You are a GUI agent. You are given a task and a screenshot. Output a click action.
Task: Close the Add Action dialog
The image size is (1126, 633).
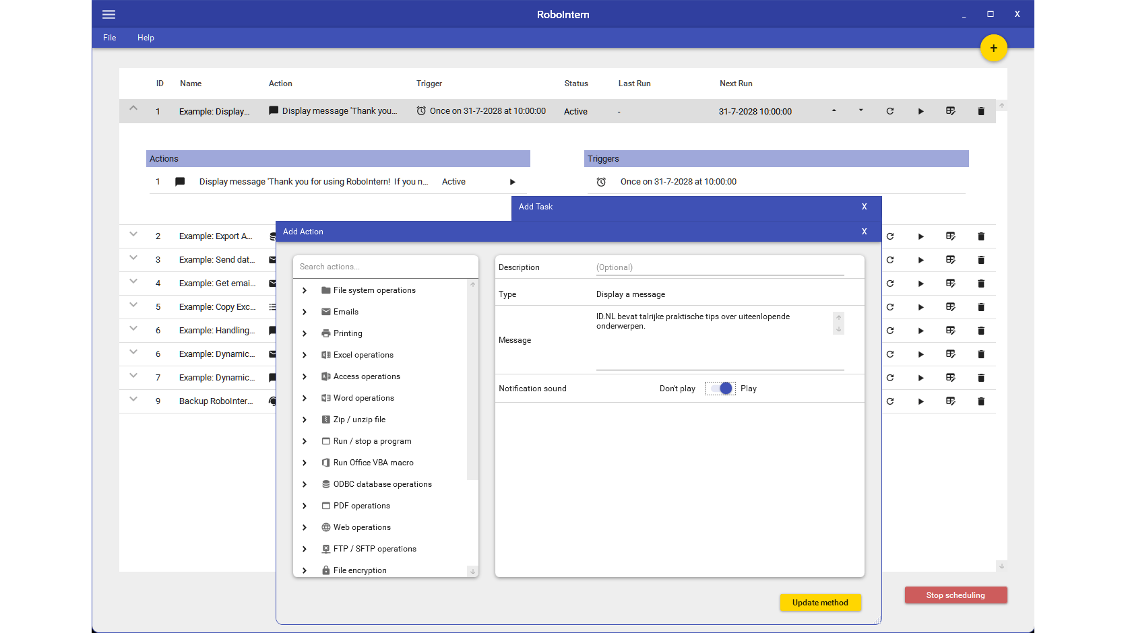click(x=864, y=232)
